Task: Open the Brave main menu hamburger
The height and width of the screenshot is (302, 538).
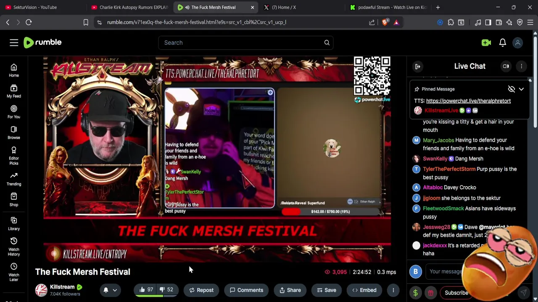Action: (x=530, y=22)
